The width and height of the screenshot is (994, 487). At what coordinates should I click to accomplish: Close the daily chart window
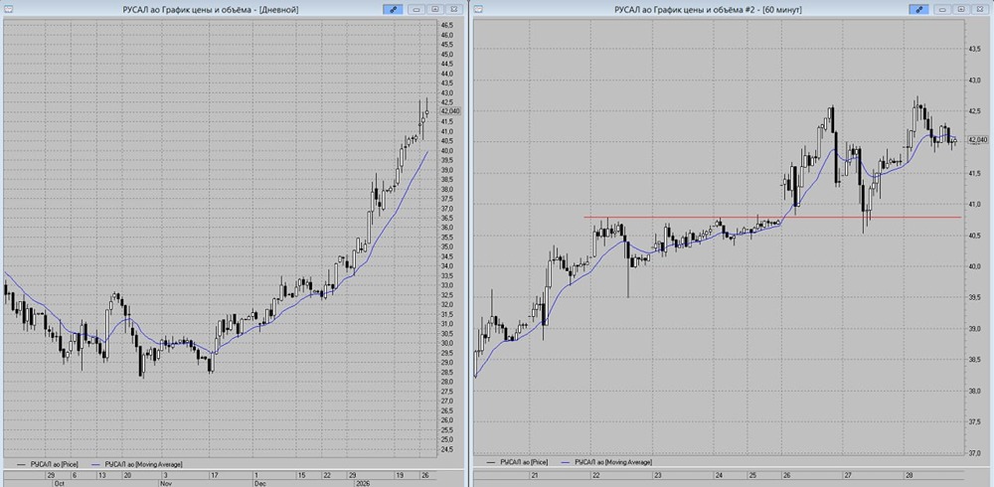tap(455, 9)
